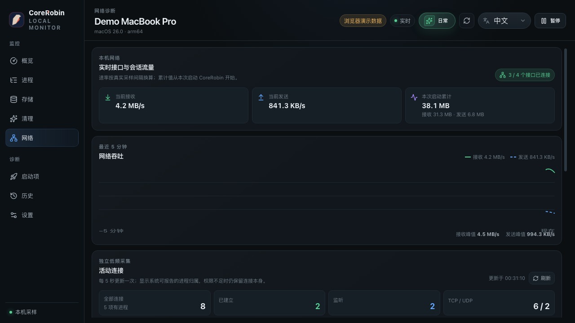The image size is (575, 323).
Task: Select the 设置 settings sliders icon
Action: point(13,215)
